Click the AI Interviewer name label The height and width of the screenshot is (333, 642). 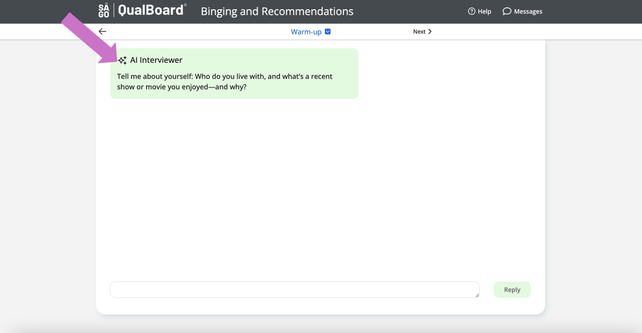point(156,60)
